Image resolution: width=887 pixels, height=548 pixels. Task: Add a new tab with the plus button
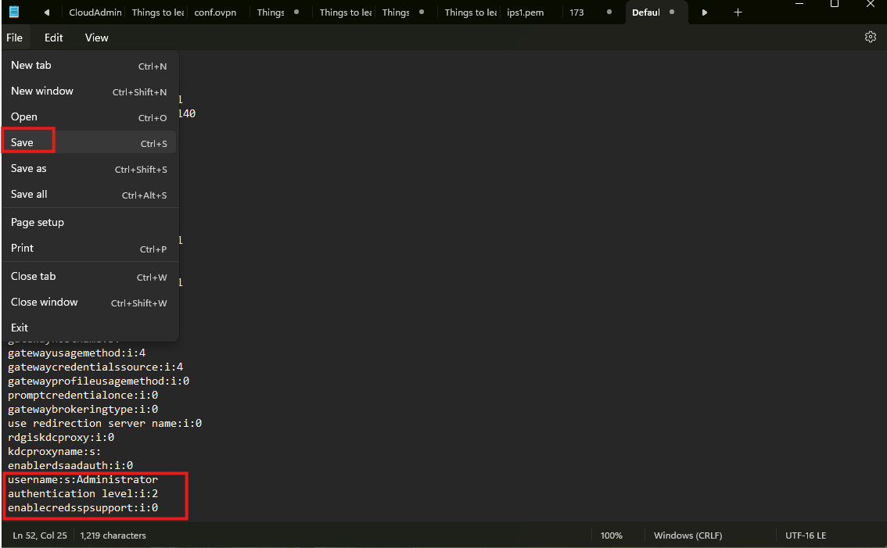[738, 13]
